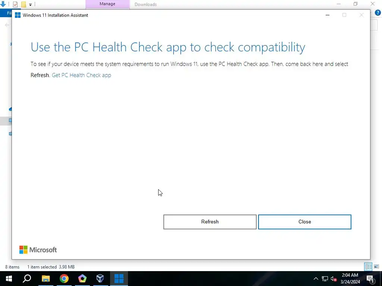Image resolution: width=382 pixels, height=286 pixels.
Task: Click the Refresh button
Action: [210, 222]
